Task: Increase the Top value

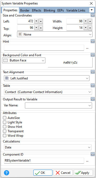Action: [x=41, y=28]
